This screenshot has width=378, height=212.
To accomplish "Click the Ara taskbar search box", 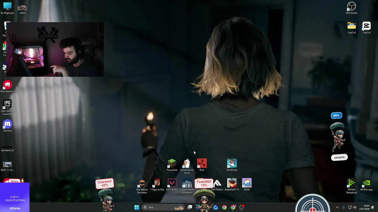I will 163,207.
